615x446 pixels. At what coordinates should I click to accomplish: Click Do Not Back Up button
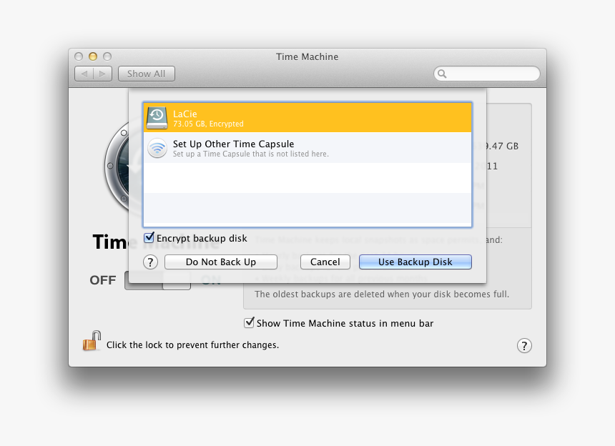click(x=221, y=262)
